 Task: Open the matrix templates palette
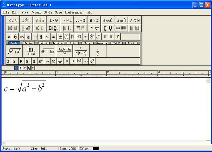121,28
